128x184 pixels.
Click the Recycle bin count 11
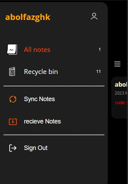99,71
